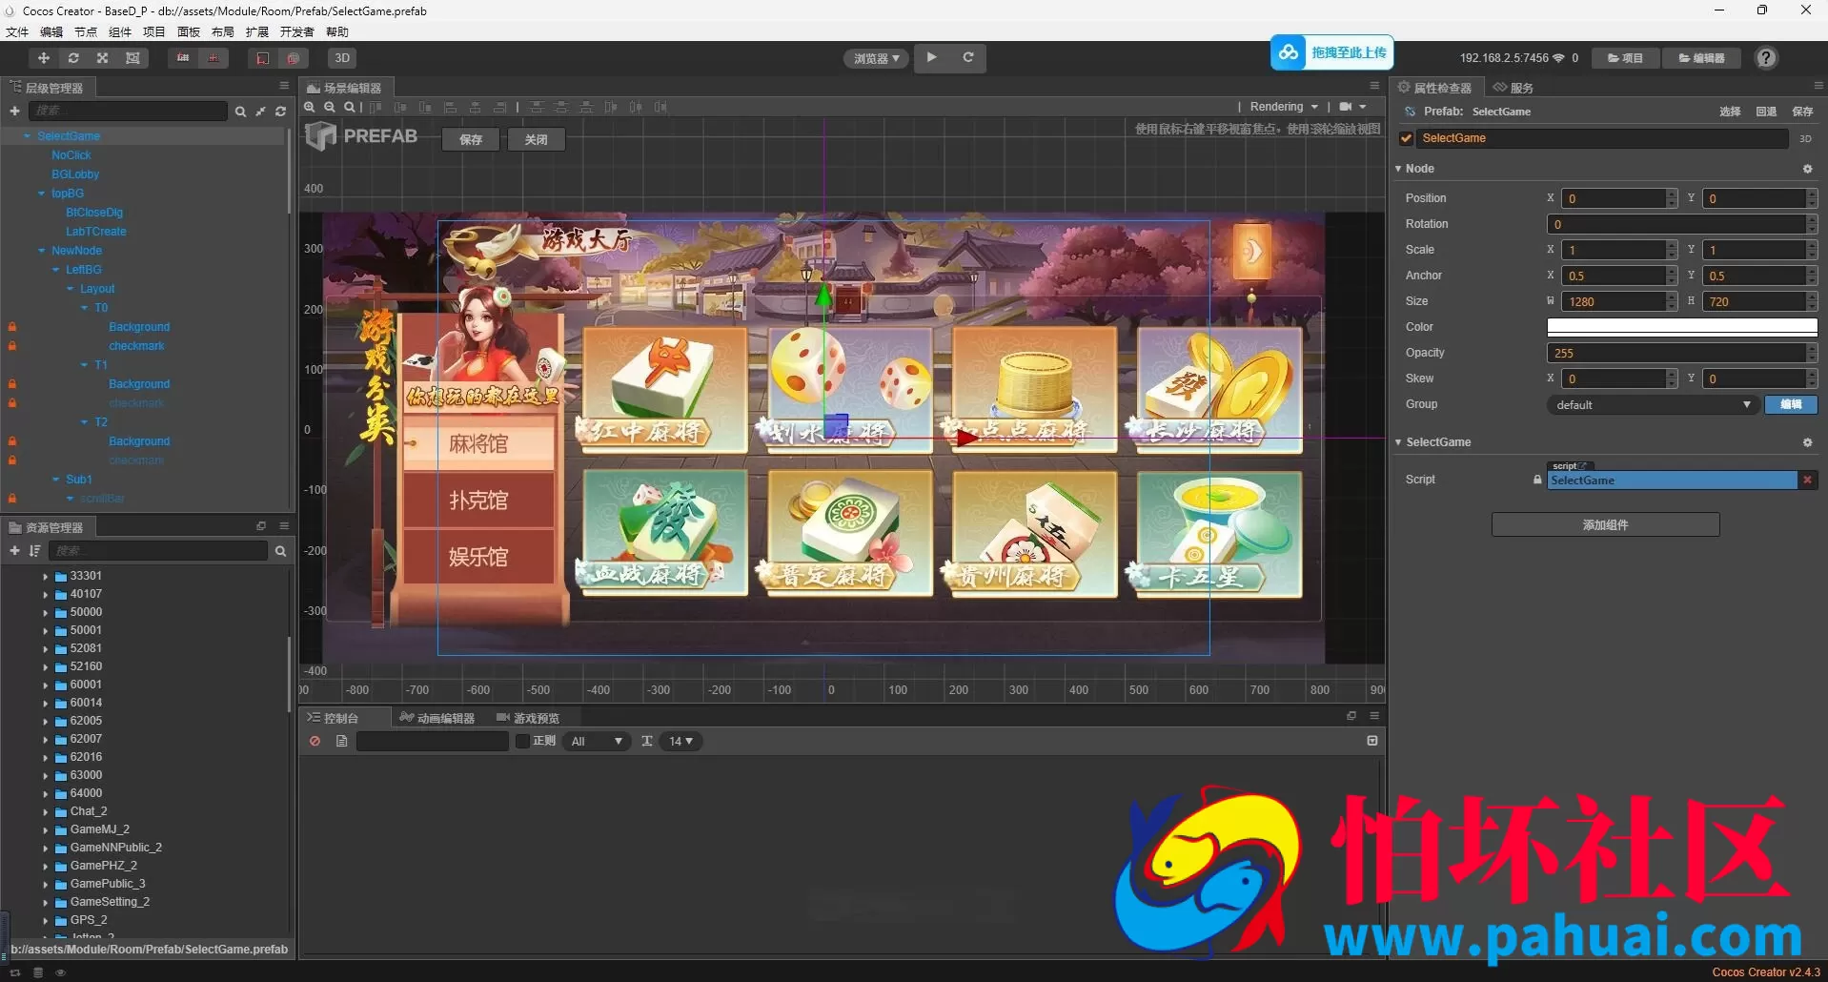Click the prefab 保存 save button

(x=471, y=139)
